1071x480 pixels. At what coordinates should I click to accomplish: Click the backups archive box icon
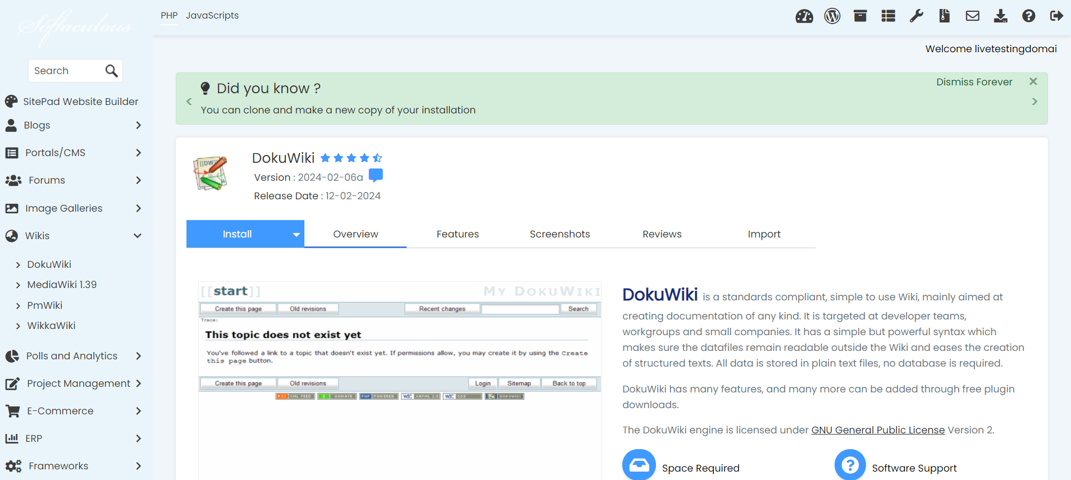(x=860, y=16)
